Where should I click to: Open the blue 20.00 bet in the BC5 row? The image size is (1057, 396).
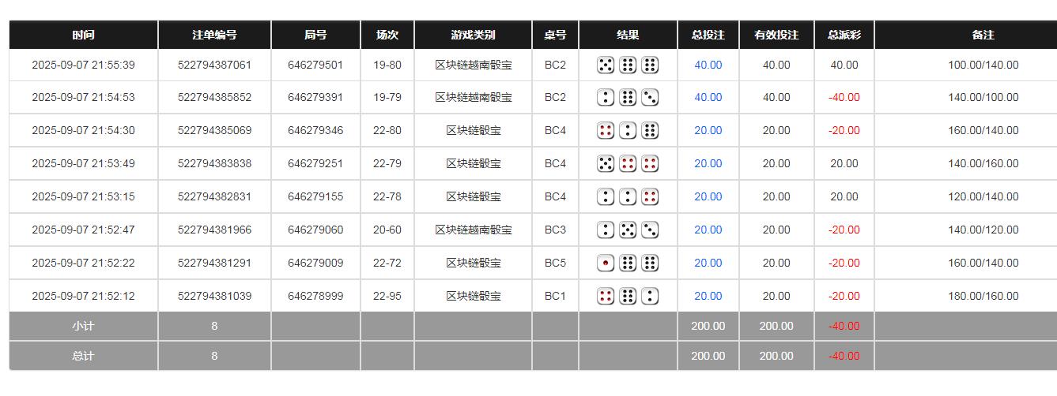pos(708,263)
